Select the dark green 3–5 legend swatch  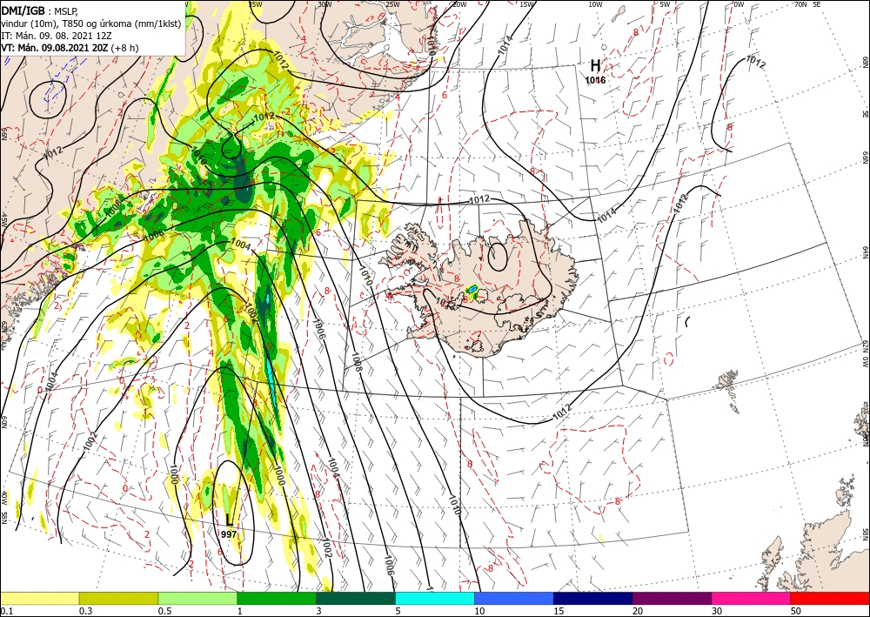tap(356, 598)
